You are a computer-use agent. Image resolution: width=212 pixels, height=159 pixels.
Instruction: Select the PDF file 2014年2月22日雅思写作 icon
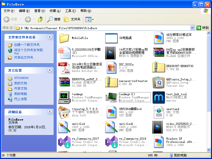[64, 68]
